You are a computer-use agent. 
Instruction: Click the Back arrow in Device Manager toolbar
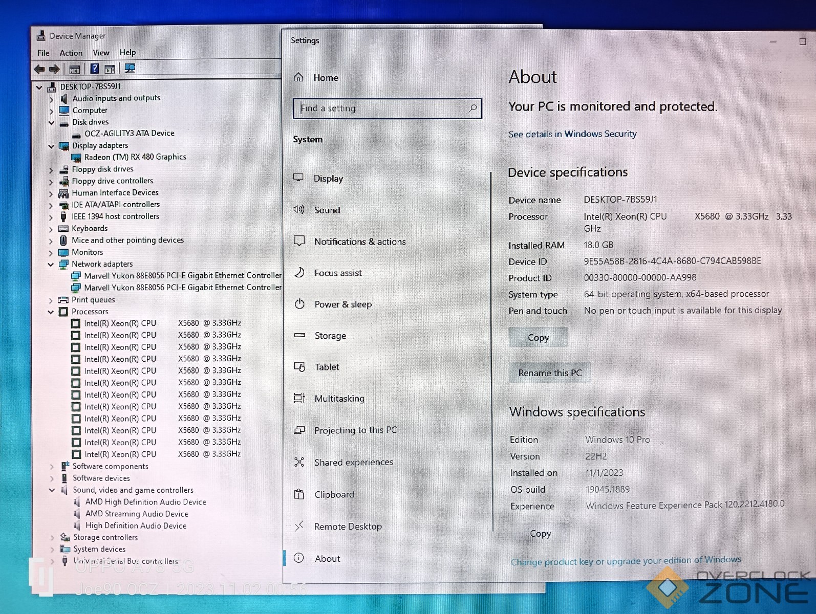[39, 69]
